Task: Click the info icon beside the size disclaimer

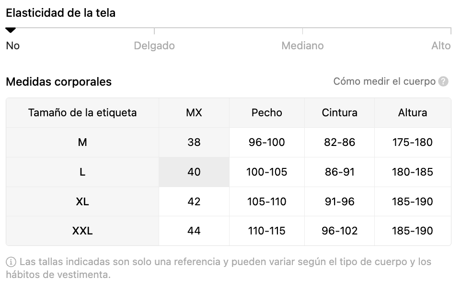Action: click(x=11, y=262)
